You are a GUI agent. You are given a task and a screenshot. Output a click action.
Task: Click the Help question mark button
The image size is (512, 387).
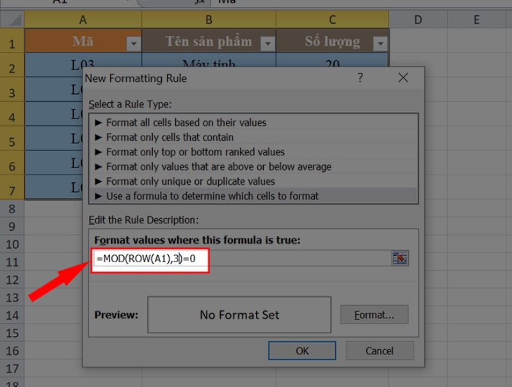click(360, 78)
